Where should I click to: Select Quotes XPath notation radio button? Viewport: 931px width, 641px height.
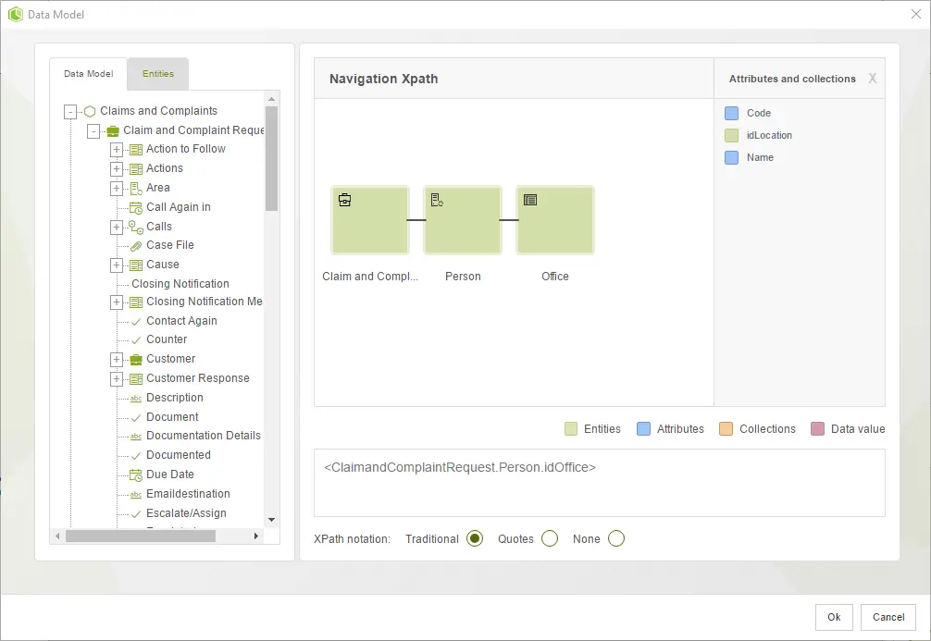point(550,538)
